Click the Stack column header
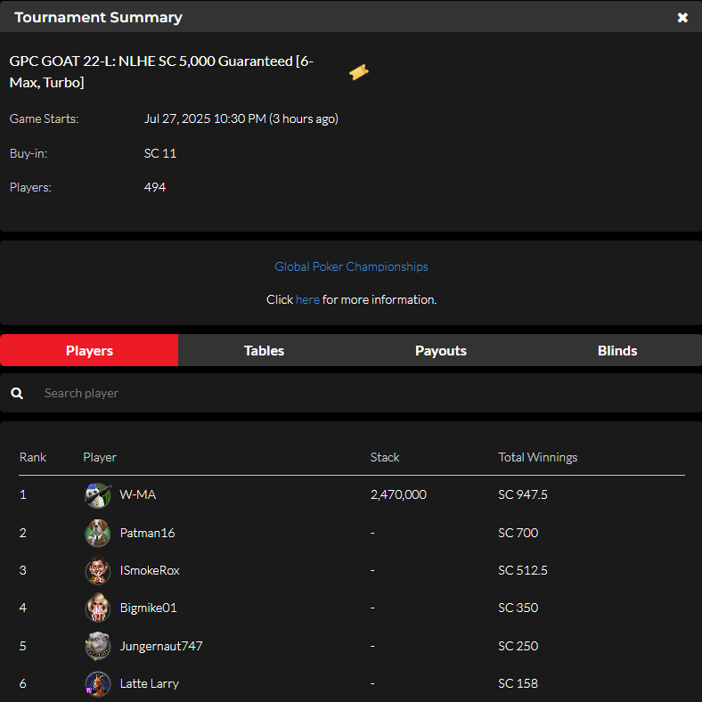702x702 pixels. click(385, 457)
